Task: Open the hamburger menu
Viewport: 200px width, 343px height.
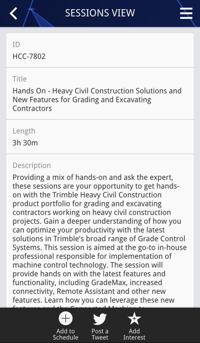Action: click(x=186, y=13)
